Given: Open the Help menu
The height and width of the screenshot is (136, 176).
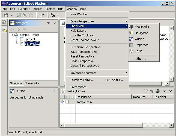Looking at the screenshot, I should (x=83, y=9).
